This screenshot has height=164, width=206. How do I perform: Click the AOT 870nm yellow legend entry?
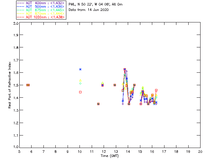pyautogui.click(x=41, y=13)
